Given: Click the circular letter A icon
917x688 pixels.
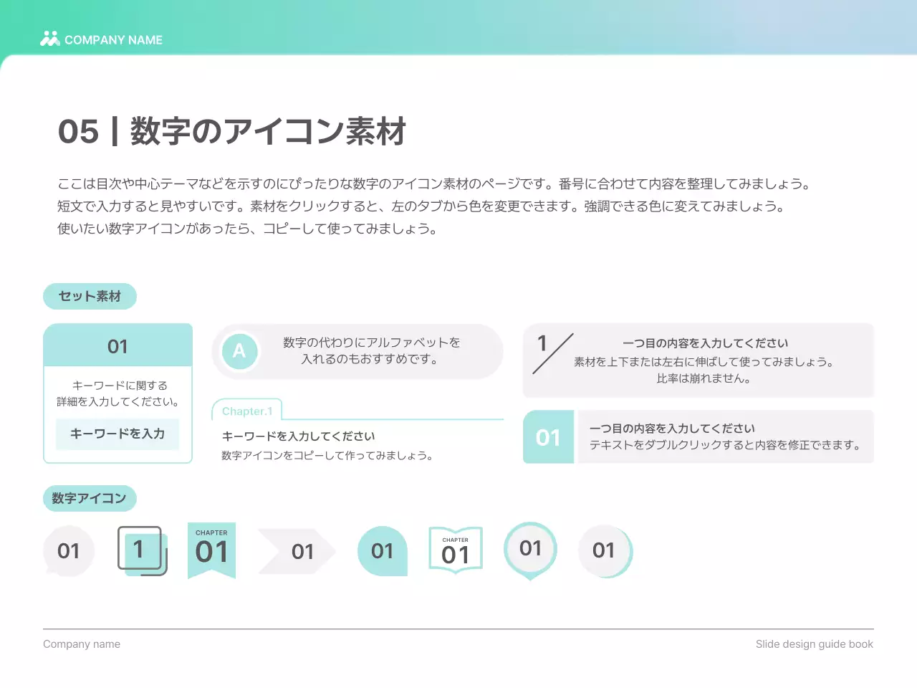Looking at the screenshot, I should [x=239, y=351].
